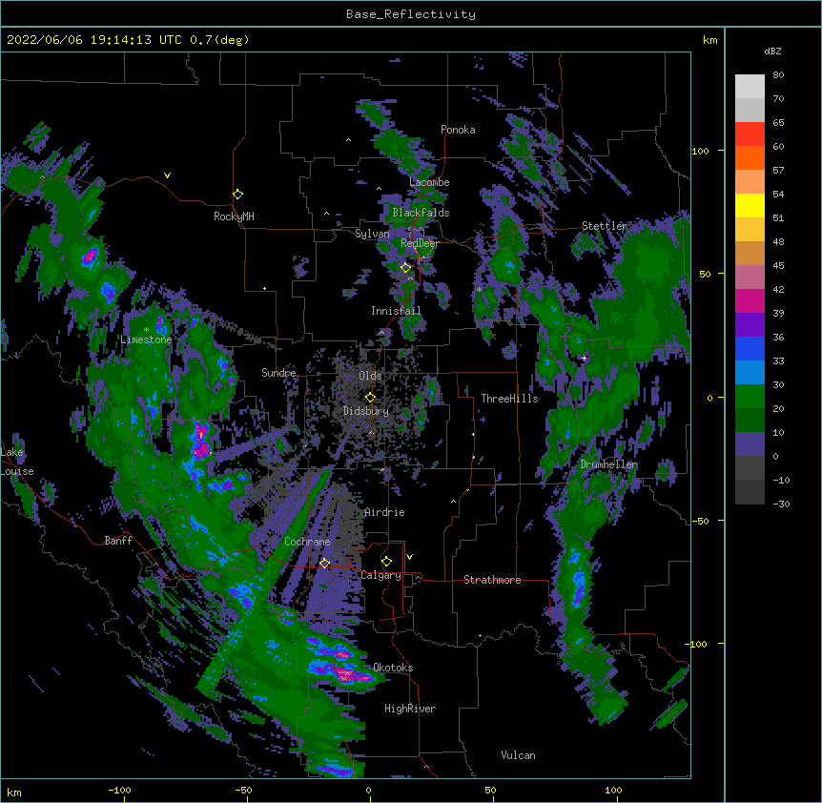Click the Drumheller label
Image resolution: width=822 pixels, height=803 pixels.
608,464
